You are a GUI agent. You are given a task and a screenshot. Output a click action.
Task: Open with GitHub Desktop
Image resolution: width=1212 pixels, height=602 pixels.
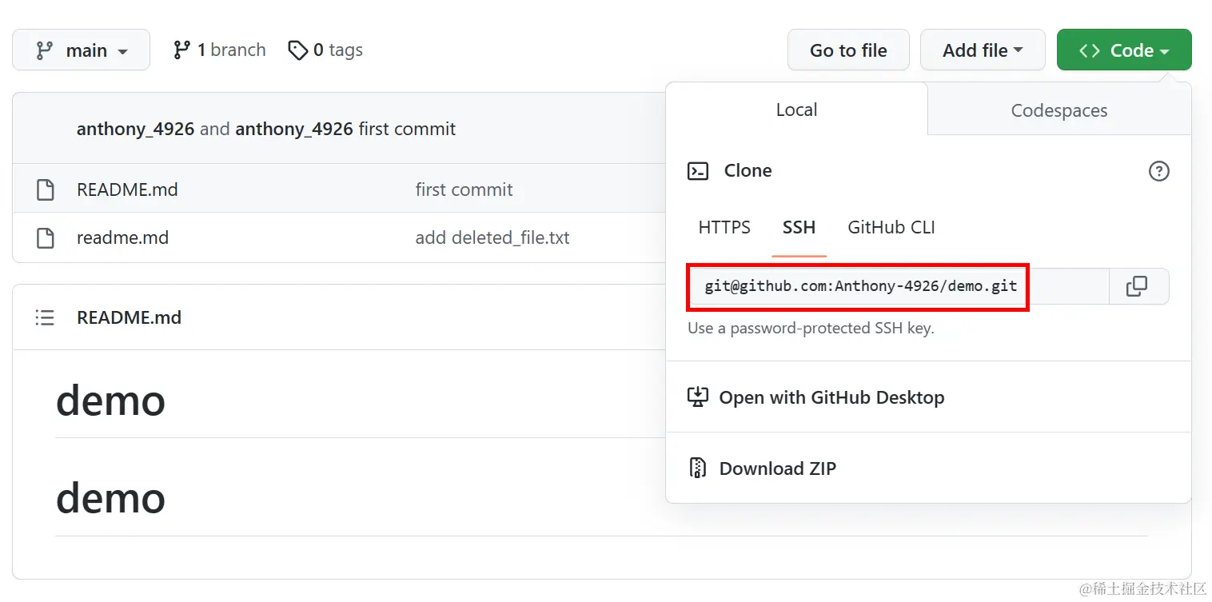816,397
